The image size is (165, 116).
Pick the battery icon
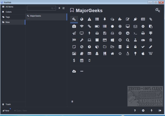coord(97,26)
